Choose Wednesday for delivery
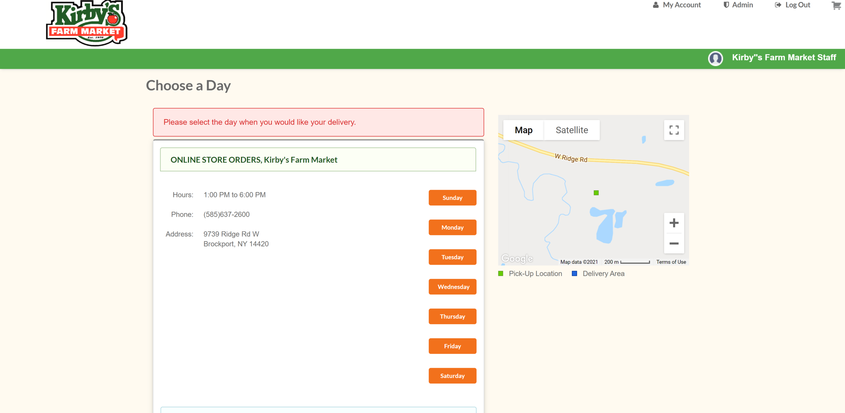This screenshot has height=413, width=845. tap(452, 287)
